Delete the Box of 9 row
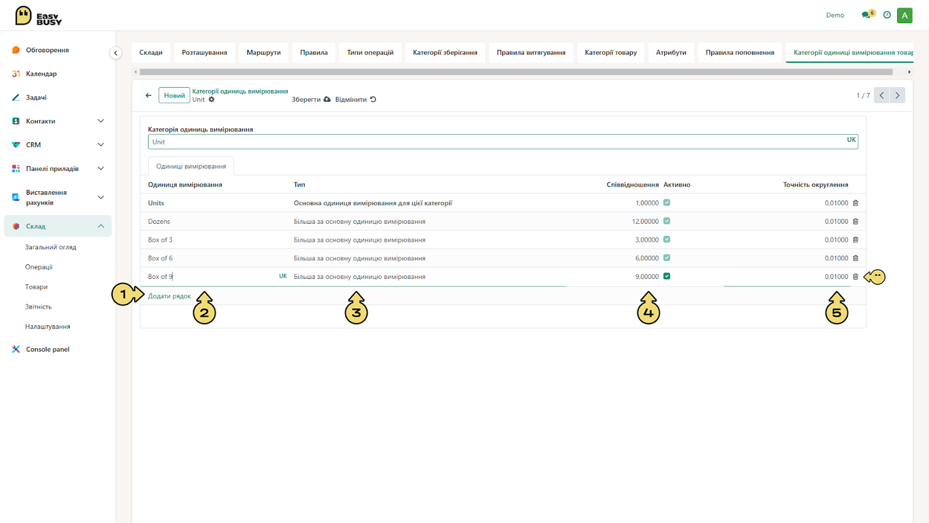Screen dimensions: 929x523 coord(855,277)
